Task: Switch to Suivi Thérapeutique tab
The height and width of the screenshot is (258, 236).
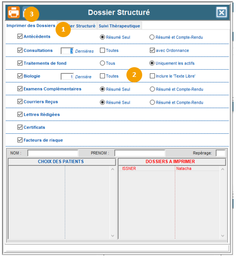Action: [119, 26]
